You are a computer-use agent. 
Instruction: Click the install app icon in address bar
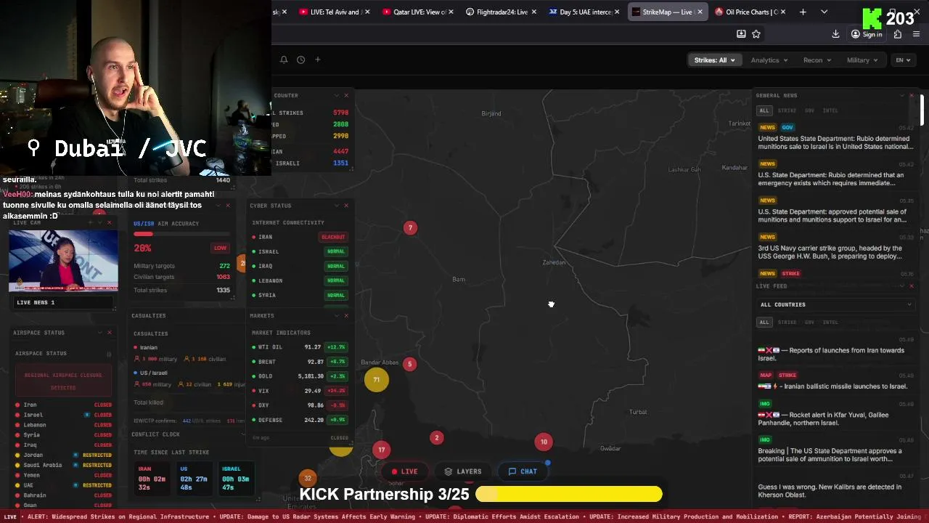[741, 34]
